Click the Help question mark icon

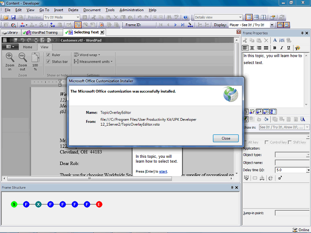click(x=186, y=17)
